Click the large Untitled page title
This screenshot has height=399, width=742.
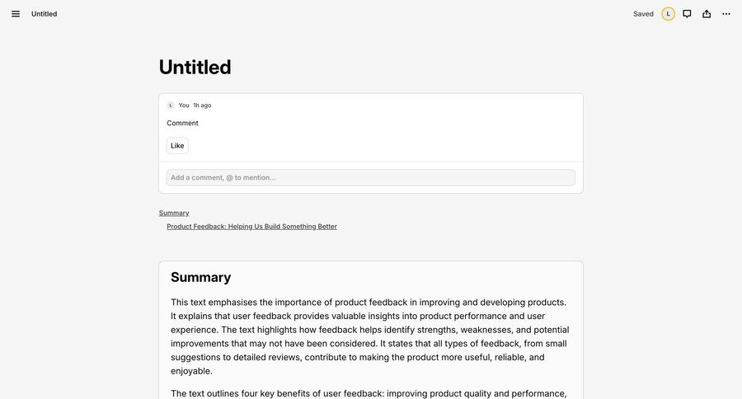point(195,67)
